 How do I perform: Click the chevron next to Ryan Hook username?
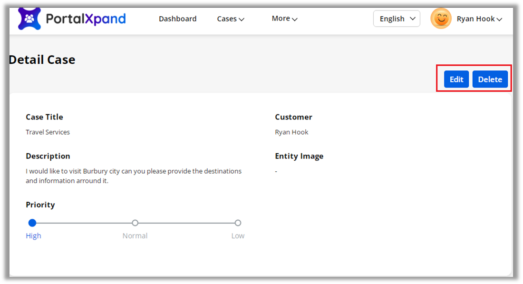click(x=499, y=20)
